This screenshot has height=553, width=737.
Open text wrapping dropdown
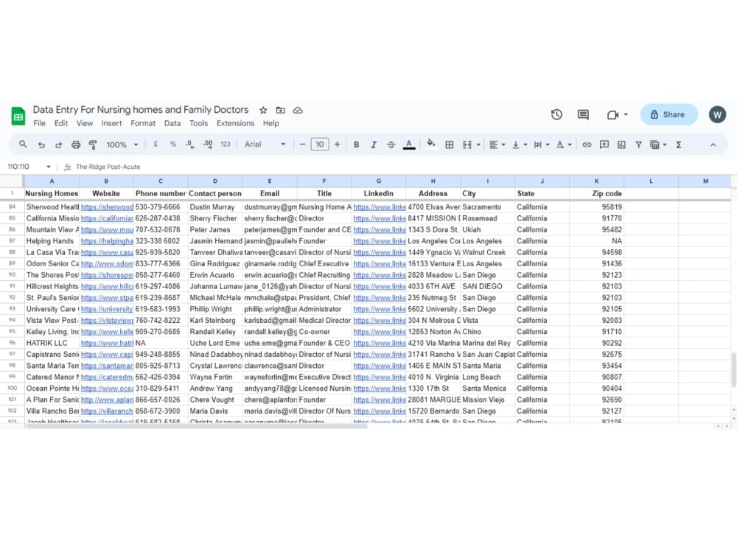(541, 145)
